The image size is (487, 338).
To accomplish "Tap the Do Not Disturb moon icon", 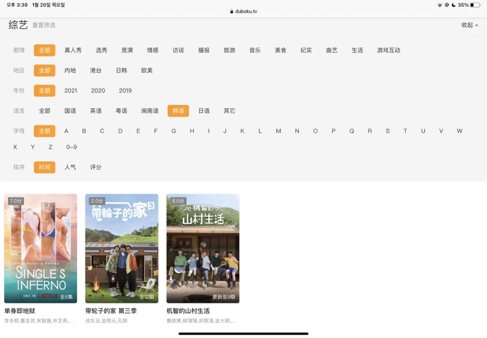I will click(454, 5).
